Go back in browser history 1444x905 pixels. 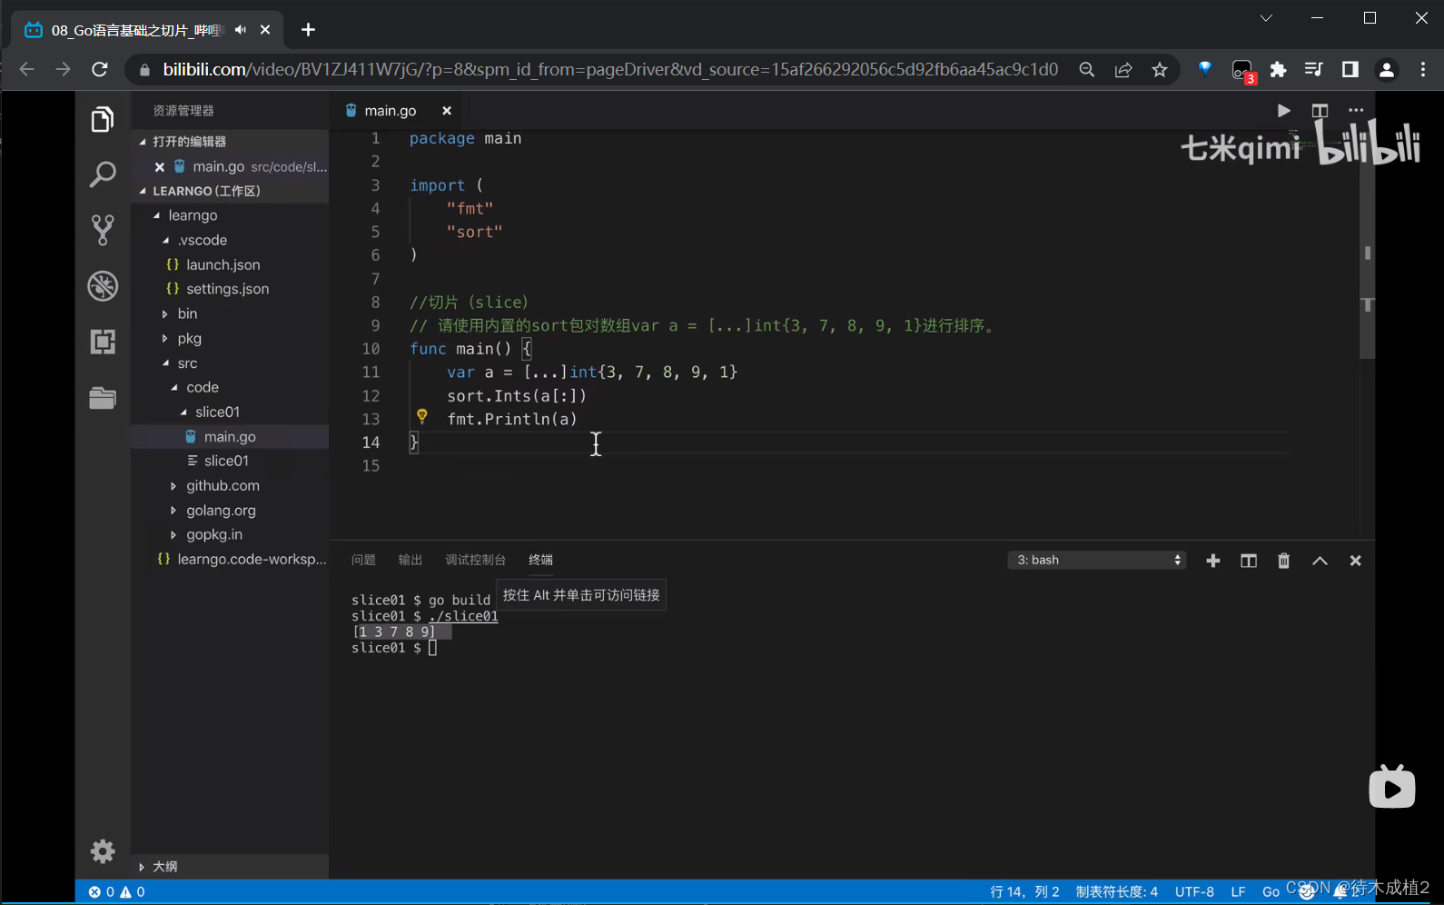27,70
